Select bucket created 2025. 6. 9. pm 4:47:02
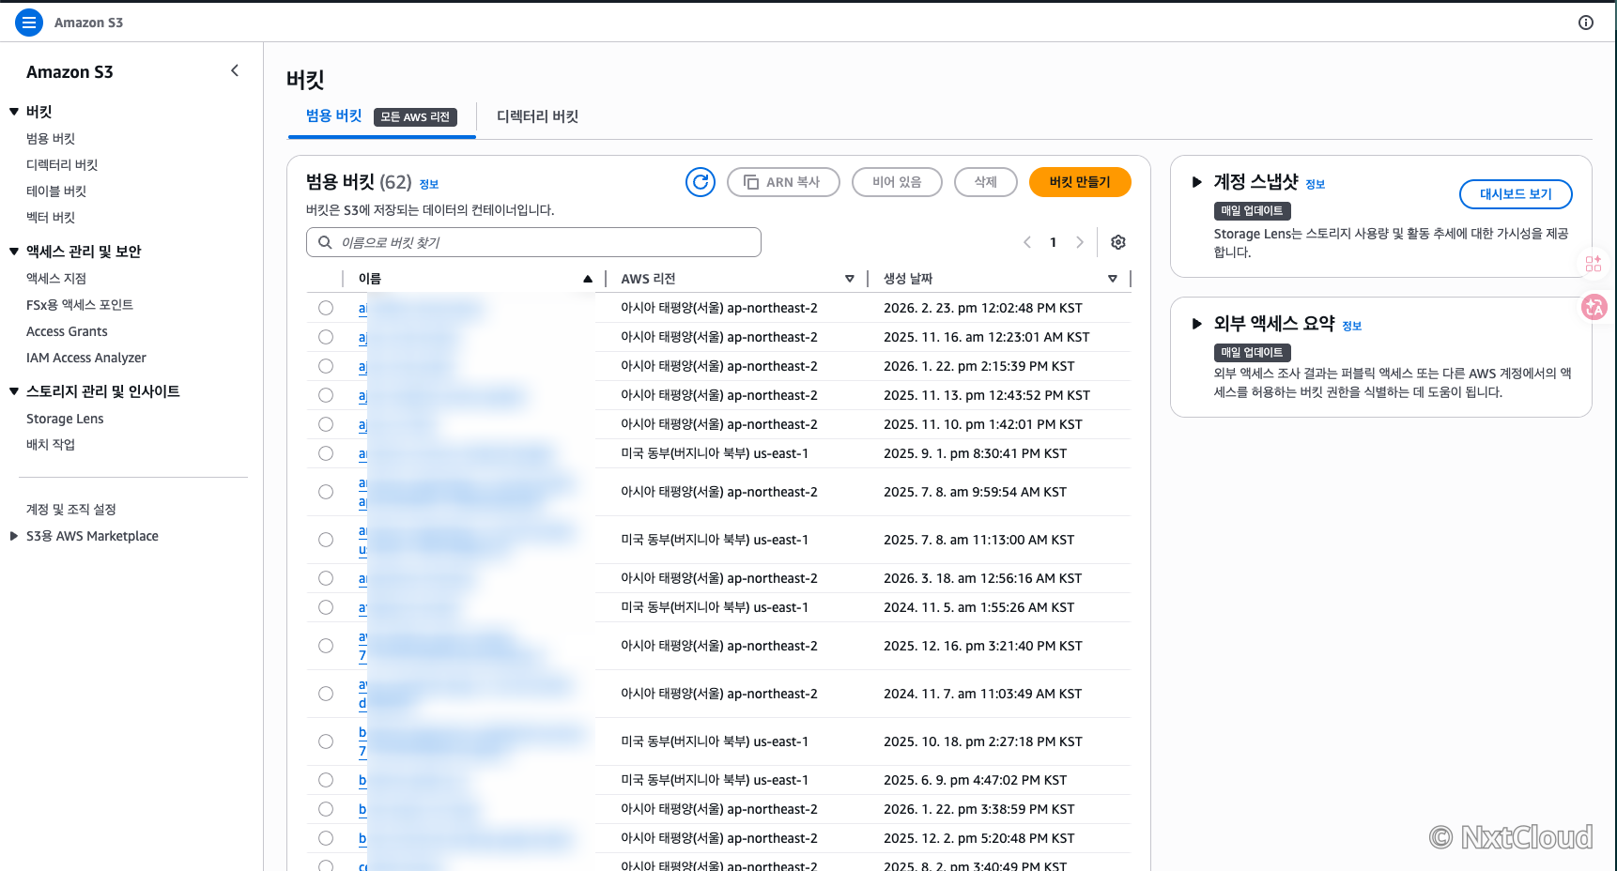The height and width of the screenshot is (871, 1617). tap(326, 780)
